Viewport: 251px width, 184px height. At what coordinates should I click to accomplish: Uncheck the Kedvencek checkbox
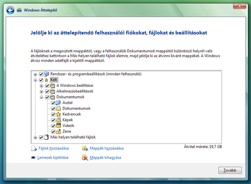(x=53, y=114)
